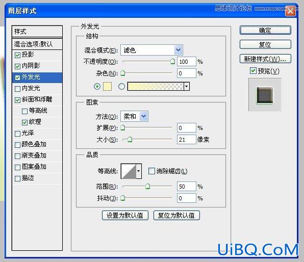The width and height of the screenshot is (304, 262).
Task: Select 斜面和浮雕 in the styles list
Action: (37, 99)
